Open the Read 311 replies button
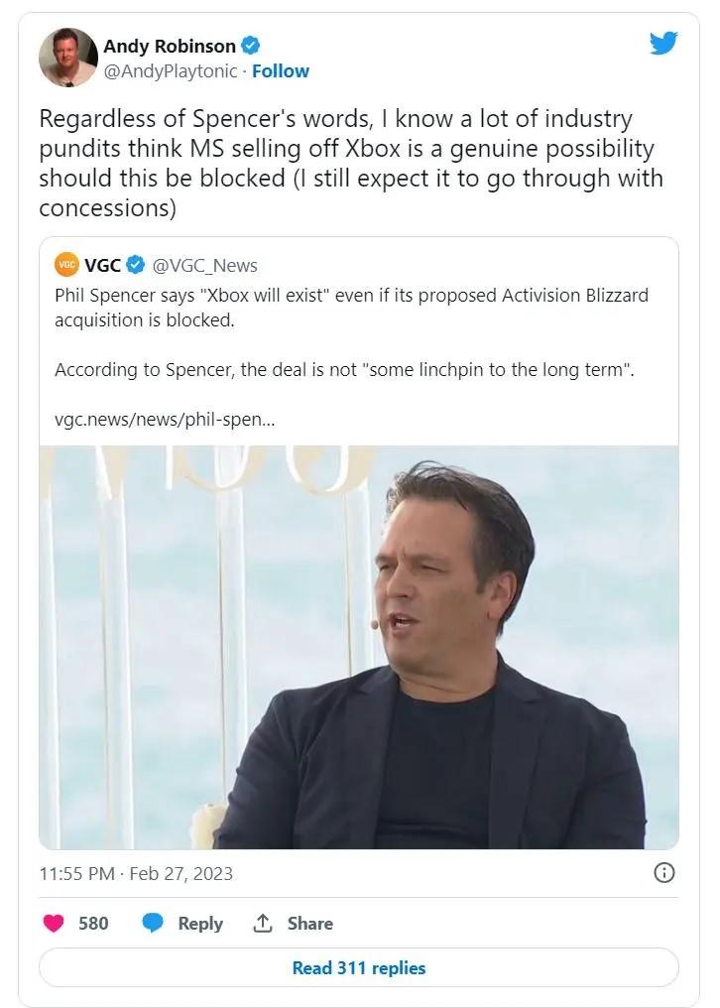Image resolution: width=720 pixels, height=1008 pixels. (359, 967)
